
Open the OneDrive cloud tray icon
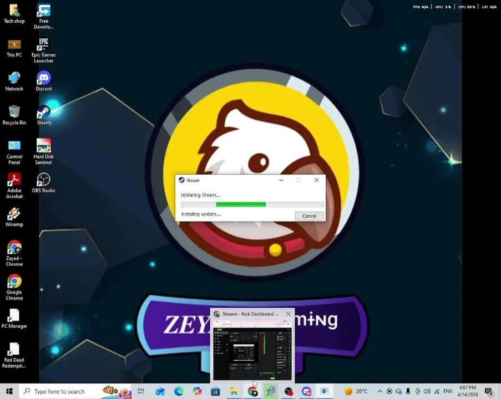pyautogui.click(x=399, y=391)
